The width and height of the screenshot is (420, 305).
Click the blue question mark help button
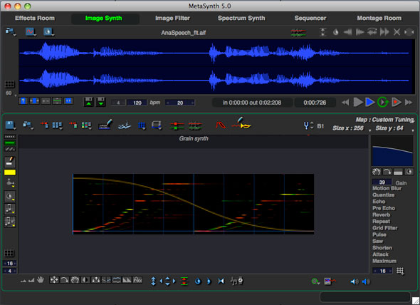pyautogui.click(x=23, y=101)
